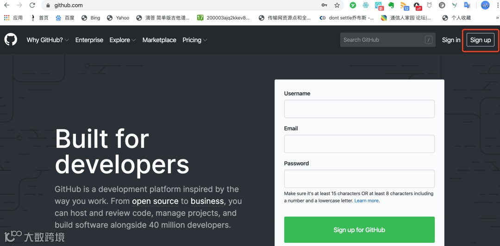This screenshot has height=246, width=500.
Task: Open the saved passwords key icon
Action: pyautogui.click(x=324, y=5)
